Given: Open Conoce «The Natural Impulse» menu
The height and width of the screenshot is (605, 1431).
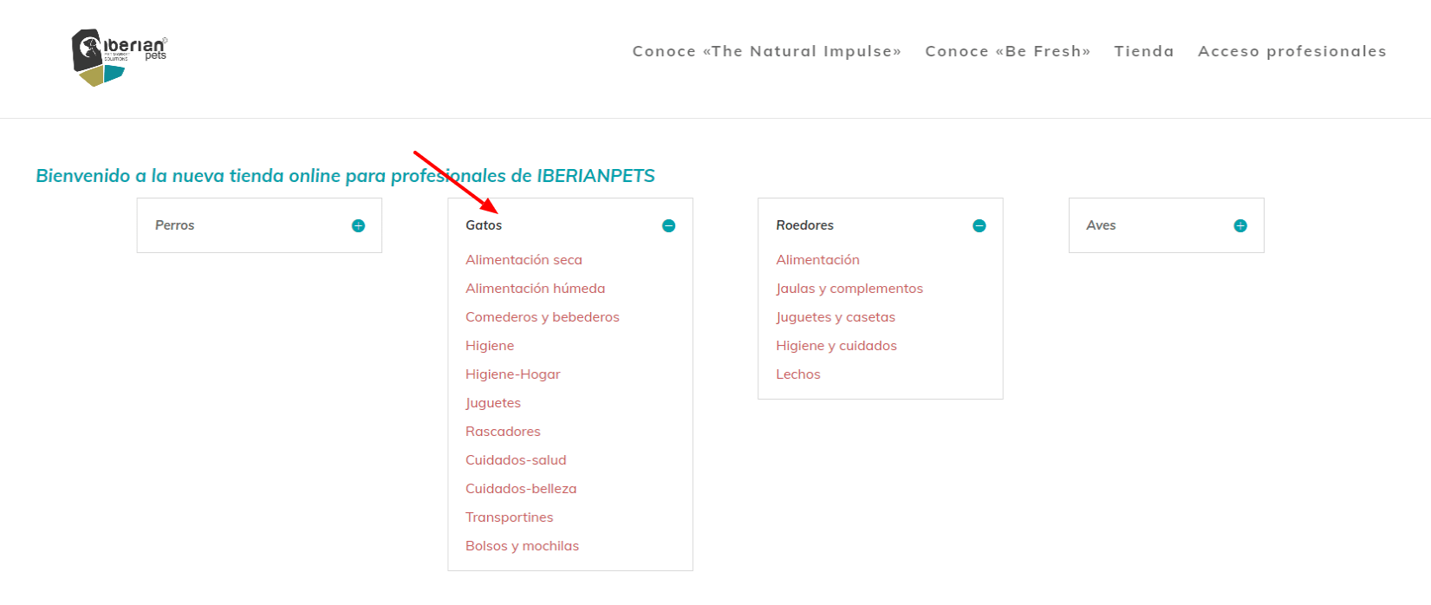Looking at the screenshot, I should 767,51.
